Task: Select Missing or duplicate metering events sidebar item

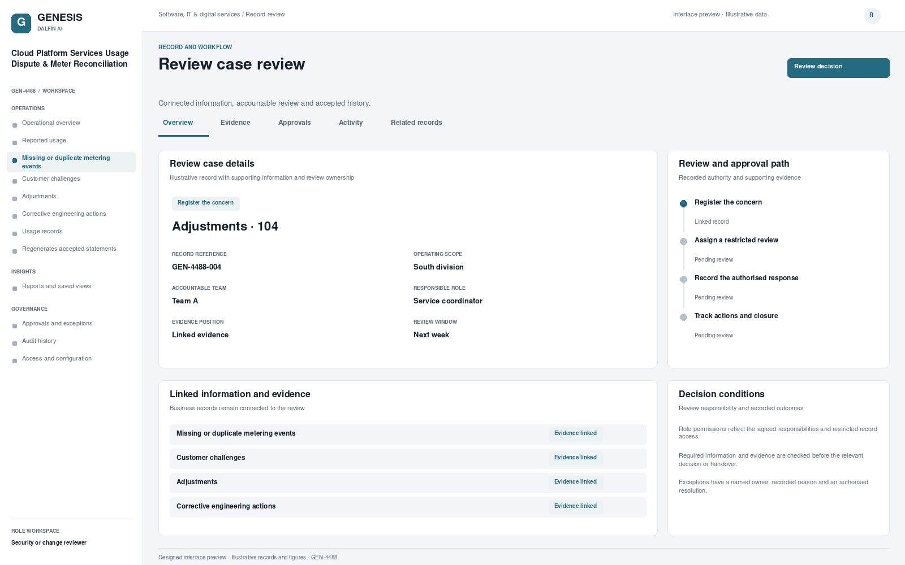Action: click(x=71, y=162)
